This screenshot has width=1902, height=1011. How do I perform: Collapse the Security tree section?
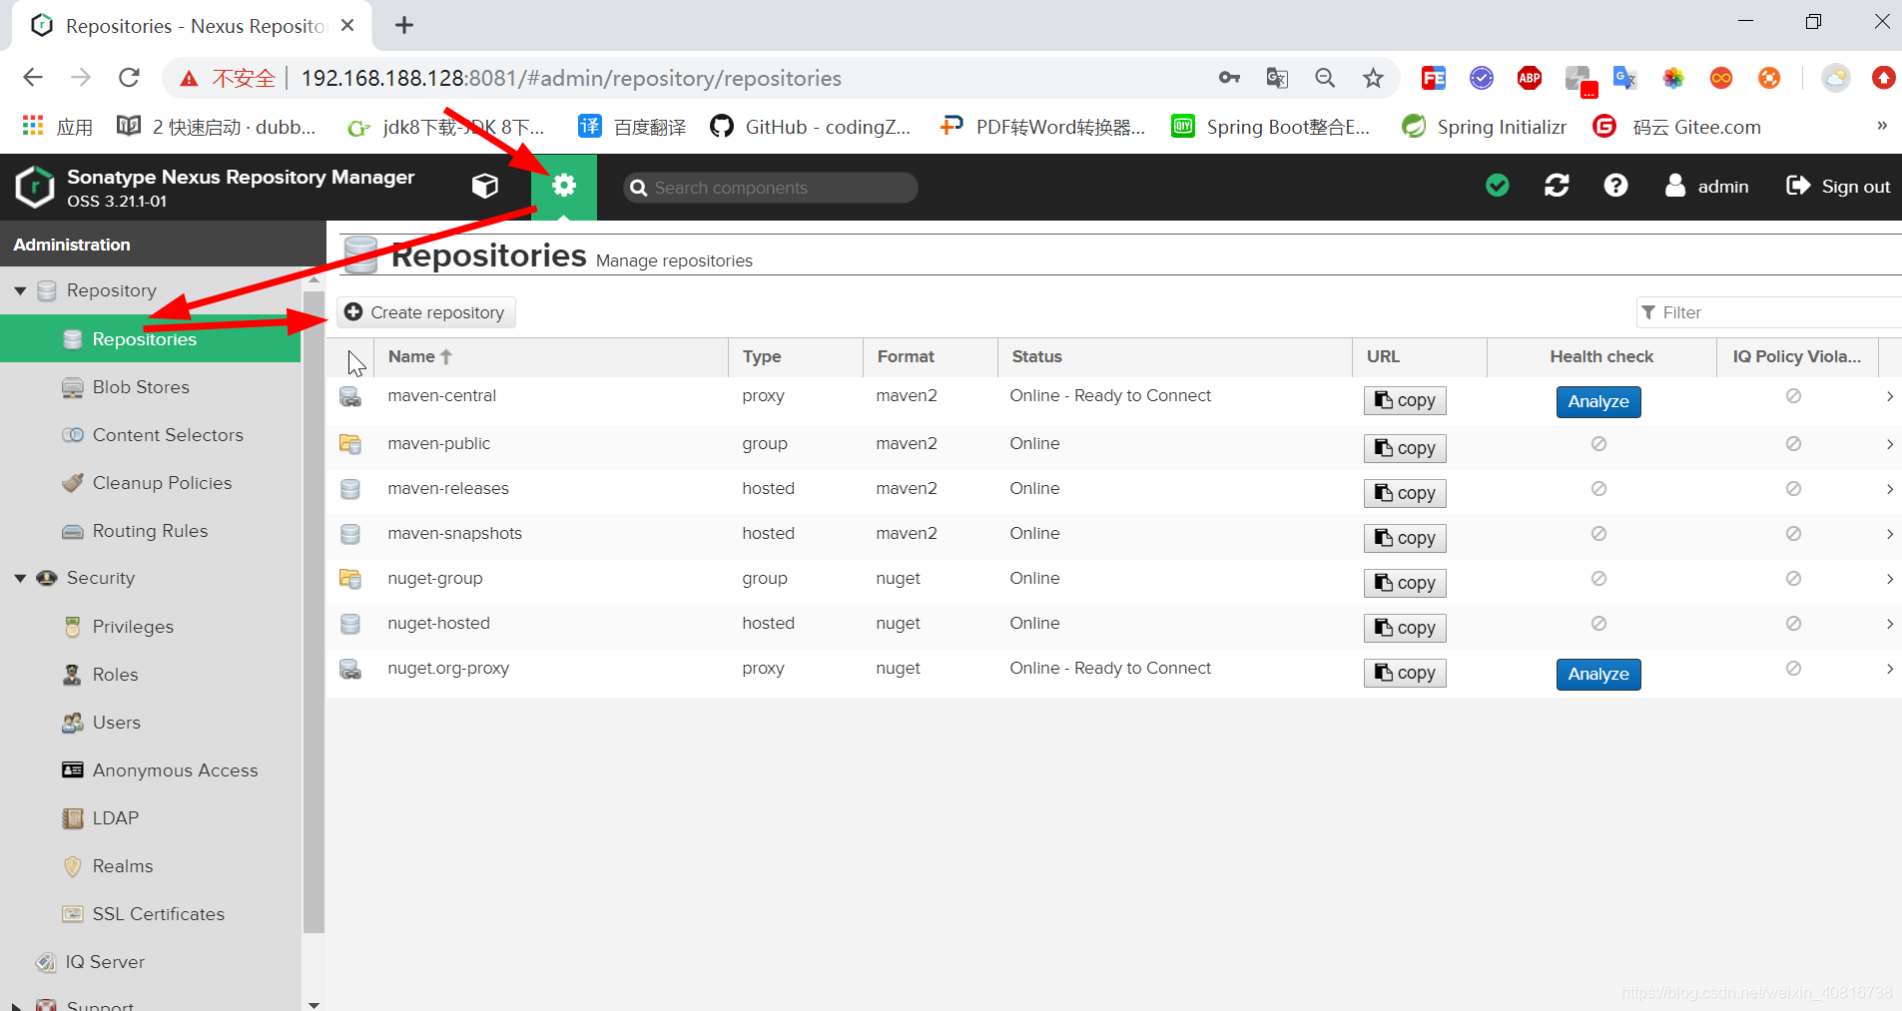tap(20, 579)
